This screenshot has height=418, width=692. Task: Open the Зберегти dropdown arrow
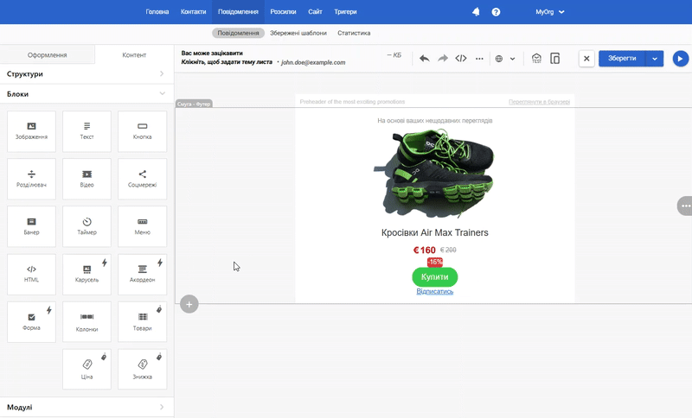click(655, 59)
